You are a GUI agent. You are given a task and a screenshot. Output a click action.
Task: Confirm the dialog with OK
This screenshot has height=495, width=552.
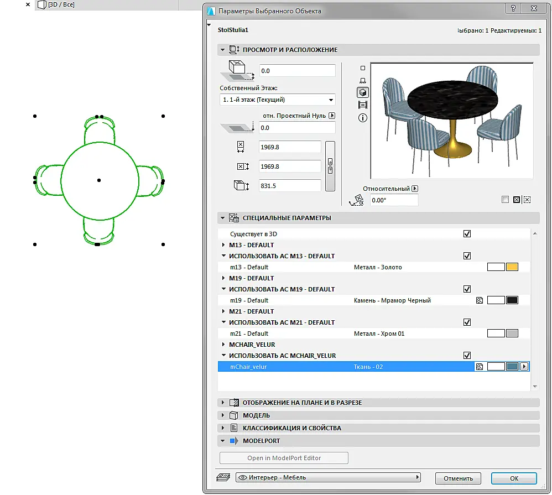[x=514, y=478]
